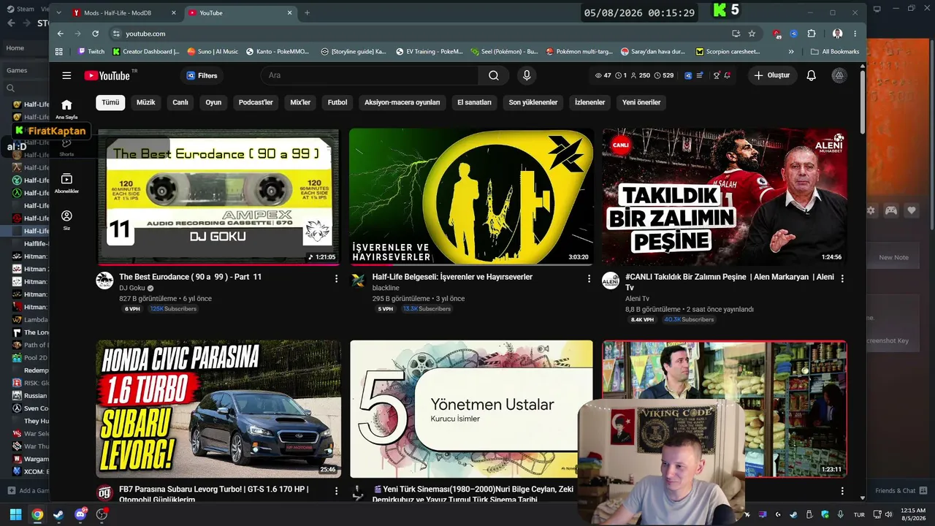
Task: Go to the YouTube logo home link
Action: click(107, 75)
